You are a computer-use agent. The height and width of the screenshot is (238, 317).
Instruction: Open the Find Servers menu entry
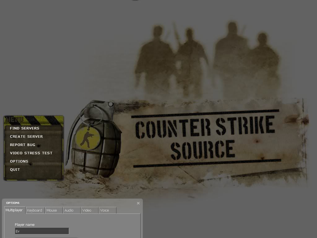click(x=24, y=128)
